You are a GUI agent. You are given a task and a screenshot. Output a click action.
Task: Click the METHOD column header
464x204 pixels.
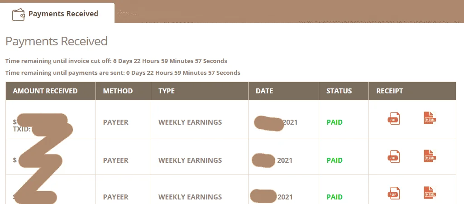(118, 91)
